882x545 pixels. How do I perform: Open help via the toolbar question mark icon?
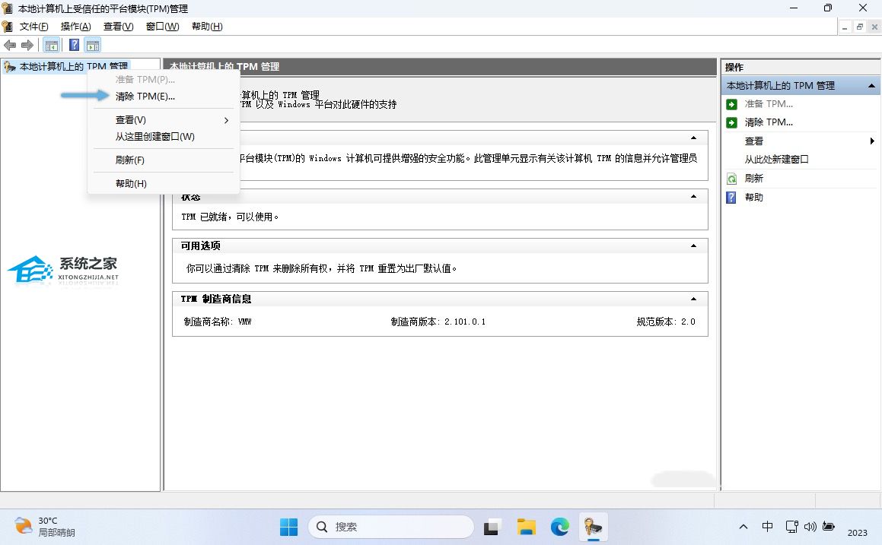[x=73, y=44]
